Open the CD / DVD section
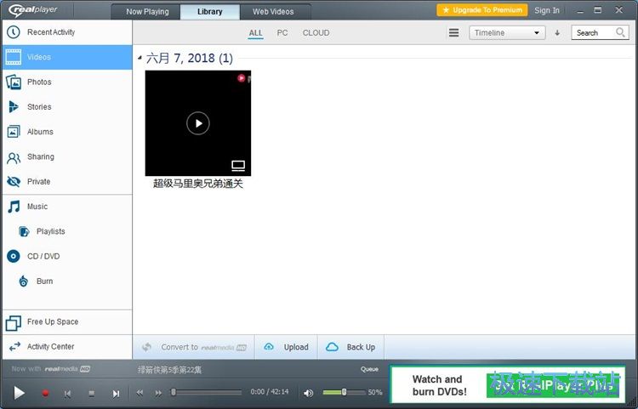638x409 pixels. point(43,257)
